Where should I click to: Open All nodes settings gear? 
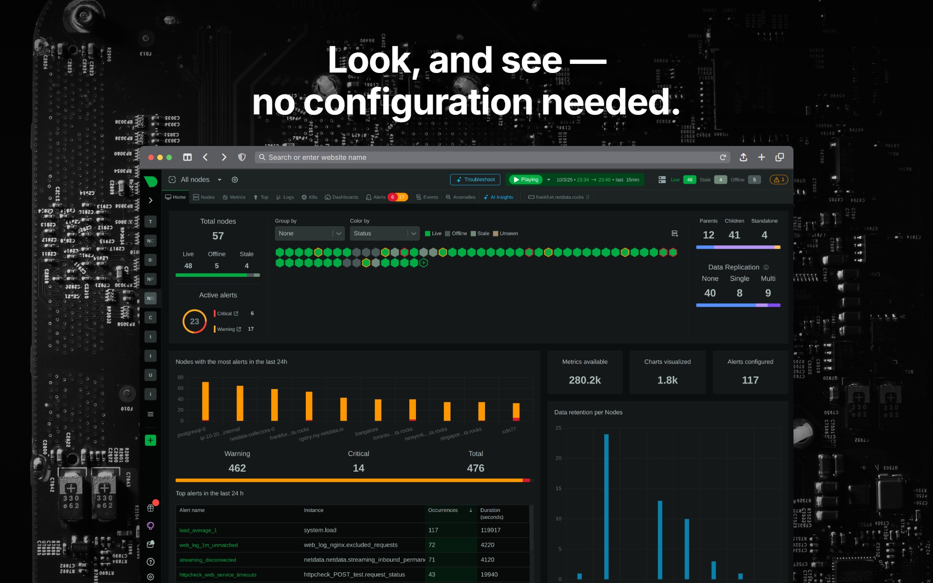[x=235, y=180]
